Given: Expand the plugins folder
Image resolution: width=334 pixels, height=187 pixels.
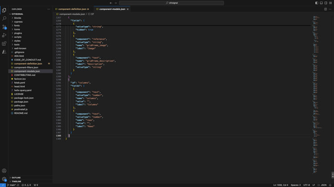Looking at the screenshot, I should tap(18, 33).
